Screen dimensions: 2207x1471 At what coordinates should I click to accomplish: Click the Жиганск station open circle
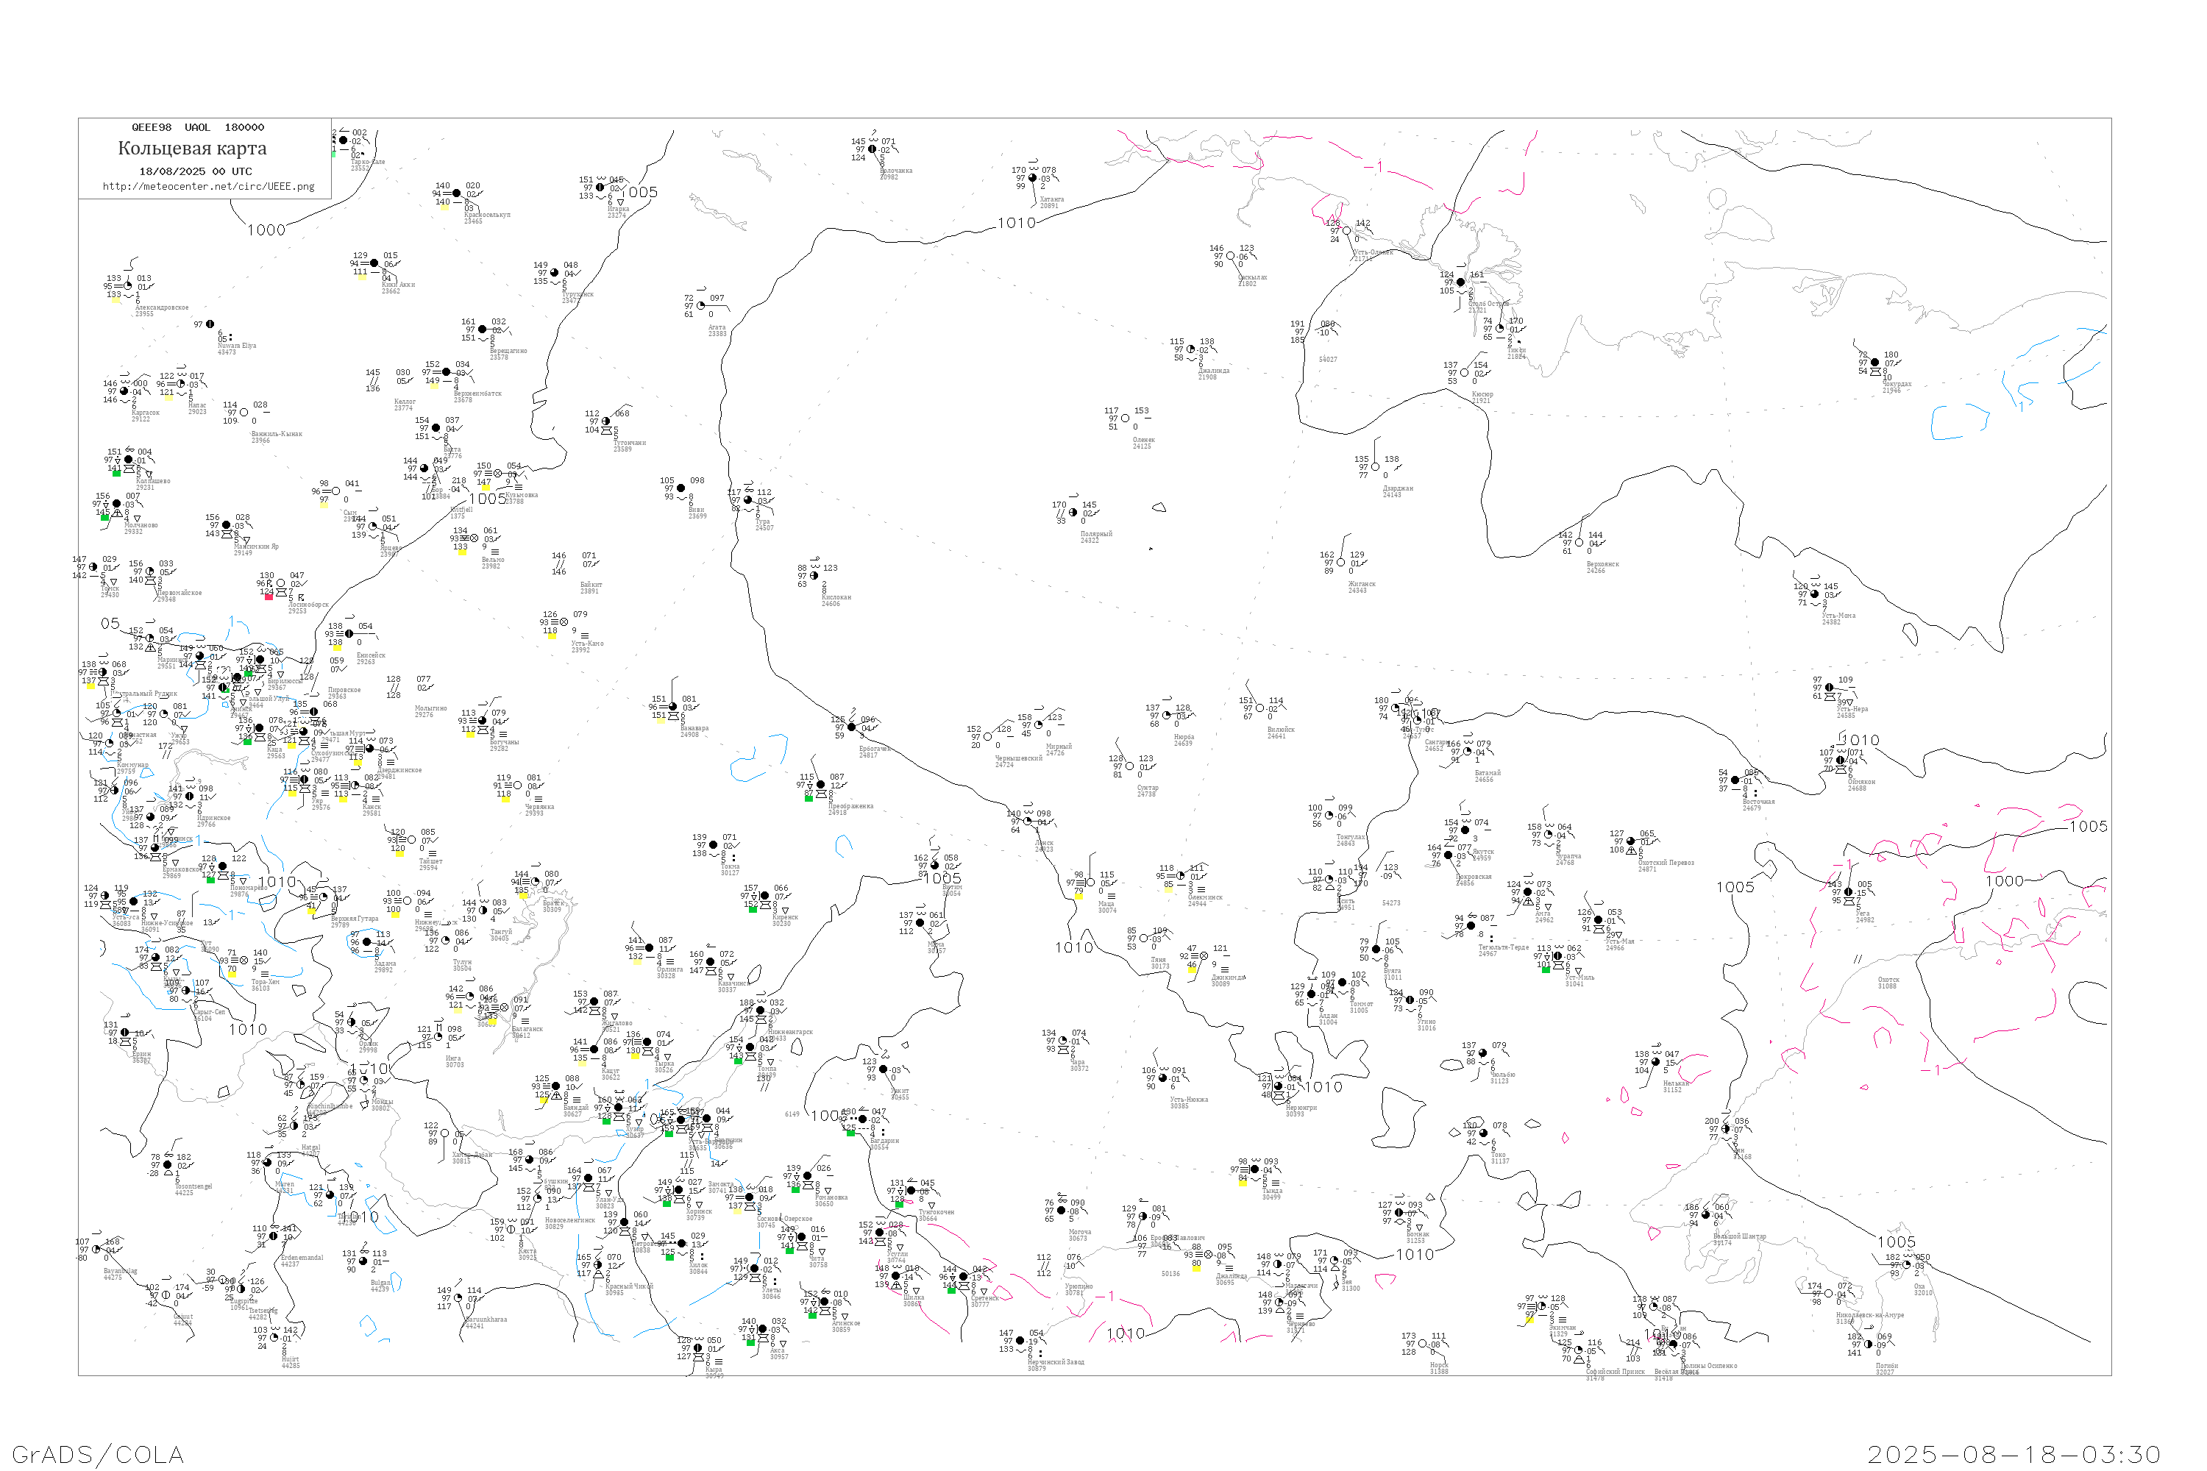[1341, 563]
